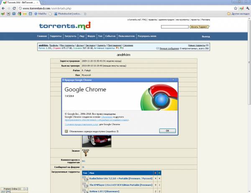Open the blank page bookmark icon

pyautogui.click(x=50, y=14)
